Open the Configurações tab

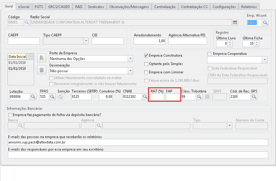pos(224,7)
